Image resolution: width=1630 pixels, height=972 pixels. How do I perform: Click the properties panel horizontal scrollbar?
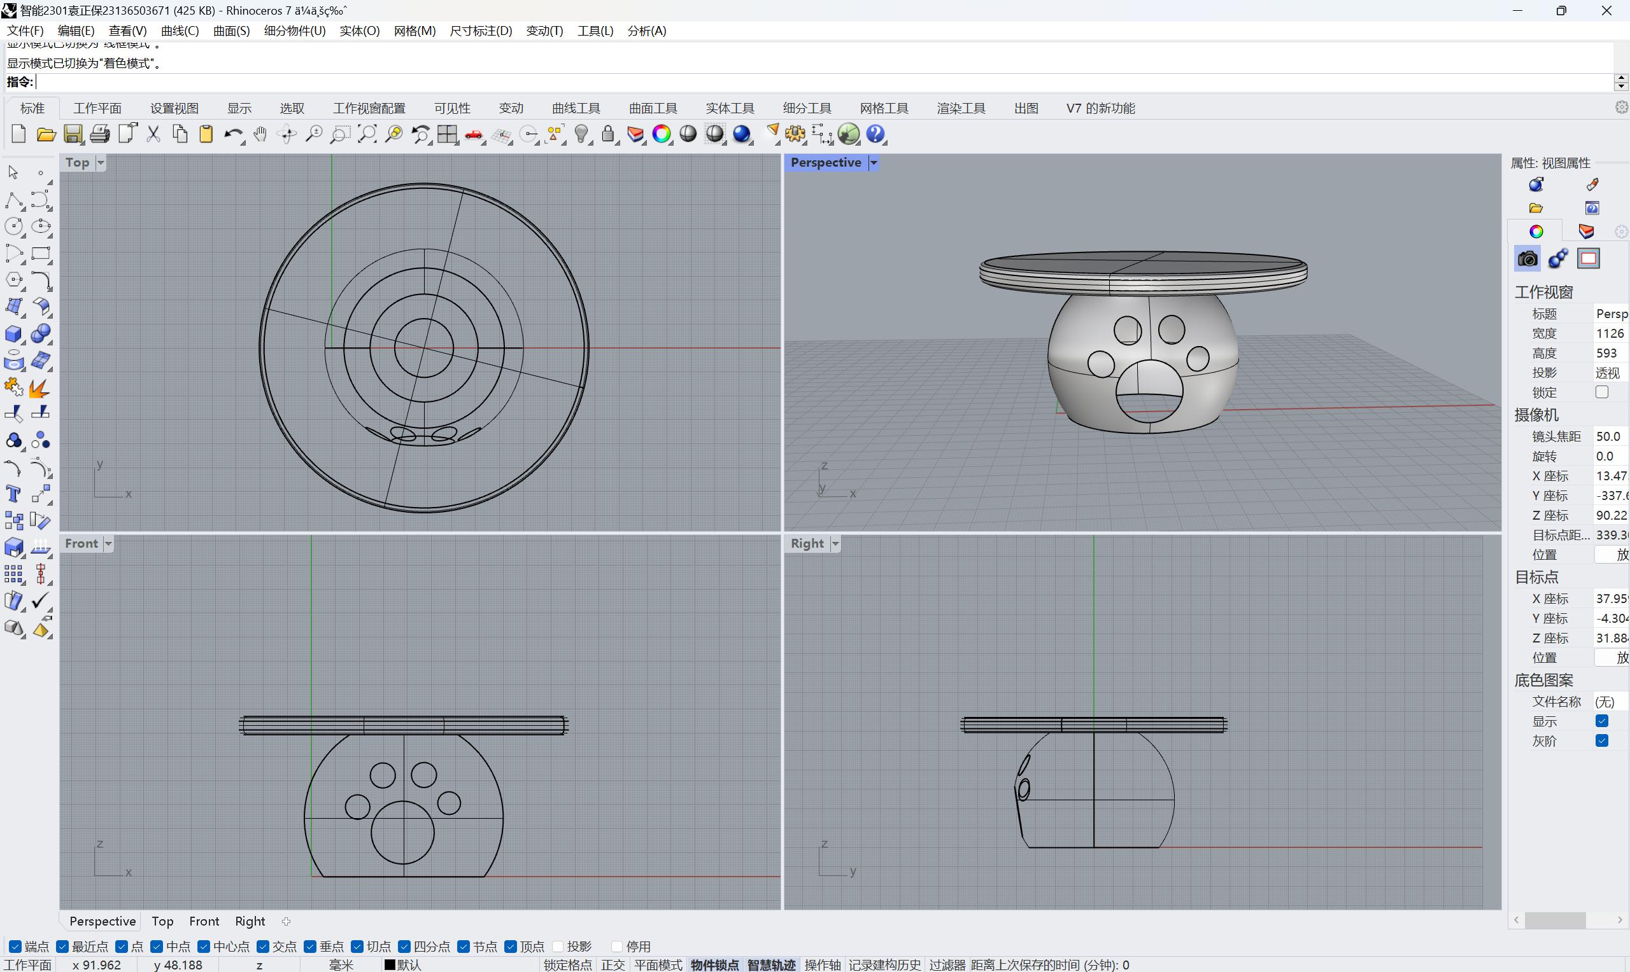tap(1556, 920)
